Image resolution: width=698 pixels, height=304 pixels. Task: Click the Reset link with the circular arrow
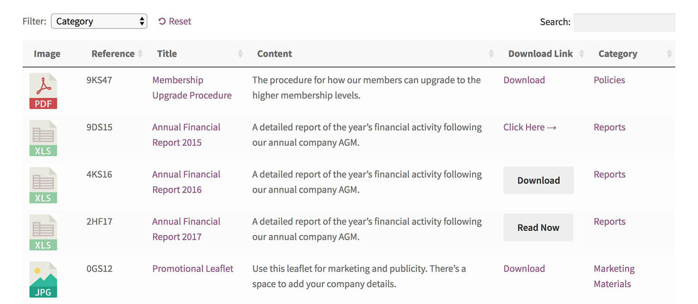(175, 21)
